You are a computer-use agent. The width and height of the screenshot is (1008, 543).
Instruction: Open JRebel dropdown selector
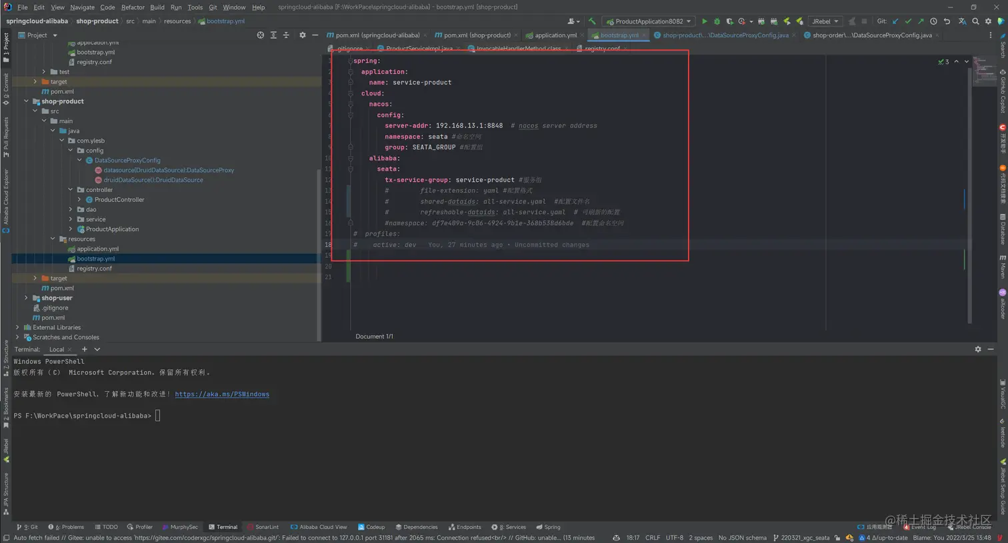[825, 21]
